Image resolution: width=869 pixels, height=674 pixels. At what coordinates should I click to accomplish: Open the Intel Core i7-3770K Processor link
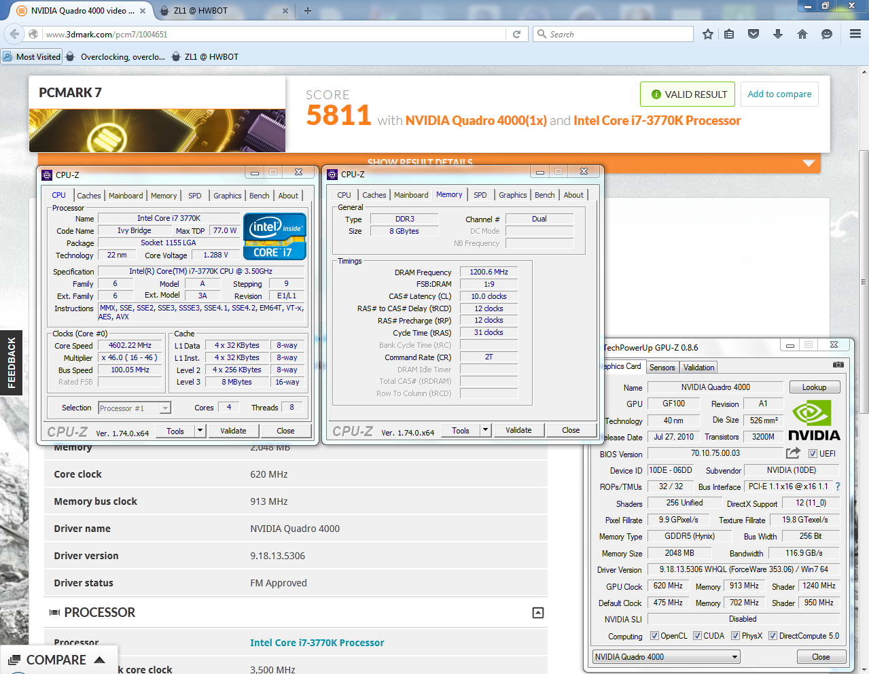pyautogui.click(x=317, y=643)
